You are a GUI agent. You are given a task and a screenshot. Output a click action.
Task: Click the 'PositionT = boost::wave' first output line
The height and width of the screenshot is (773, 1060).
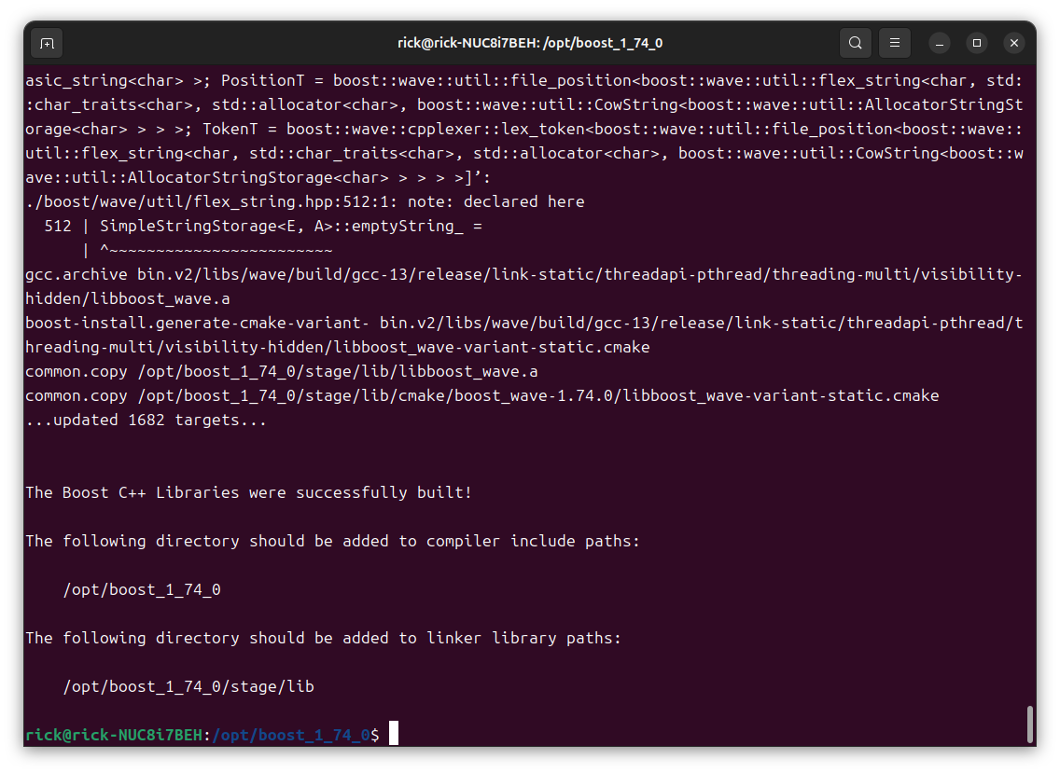523,80
